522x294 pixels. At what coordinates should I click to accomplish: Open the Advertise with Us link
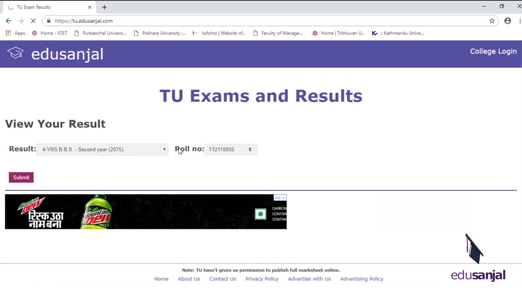point(309,279)
